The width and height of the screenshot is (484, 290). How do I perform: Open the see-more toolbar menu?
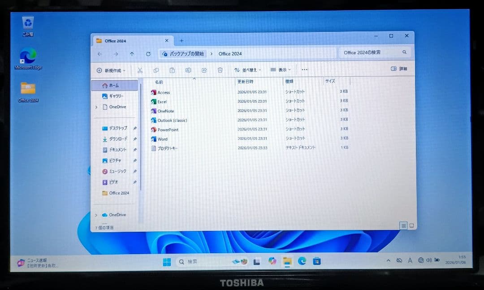click(x=305, y=70)
